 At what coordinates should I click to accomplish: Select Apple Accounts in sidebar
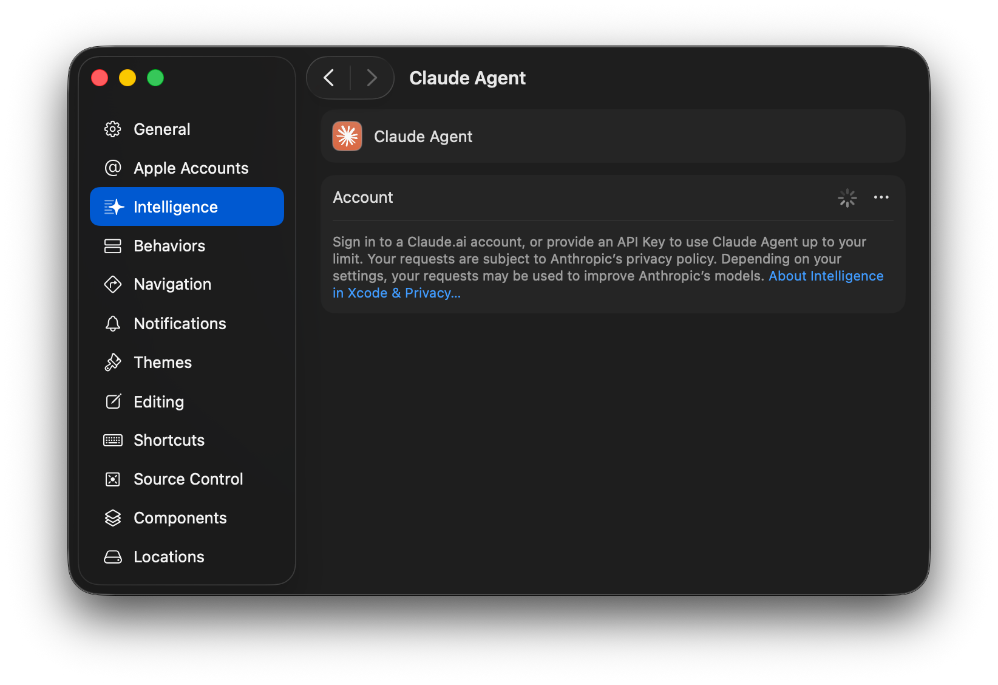pyautogui.click(x=187, y=168)
